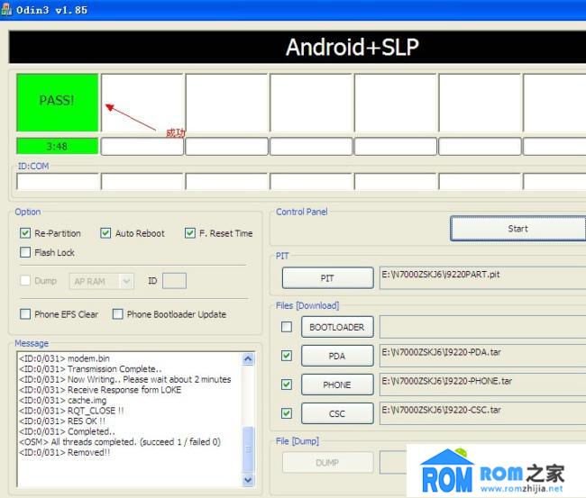Viewport: 586px width, 498px height.
Task: Tick the Dump checkbox
Action: click(x=25, y=280)
